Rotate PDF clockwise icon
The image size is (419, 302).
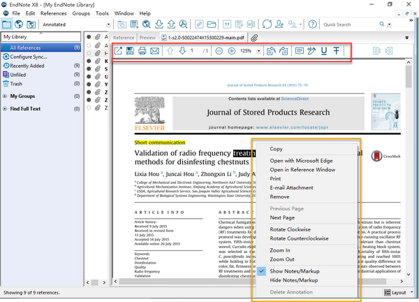pos(284,51)
